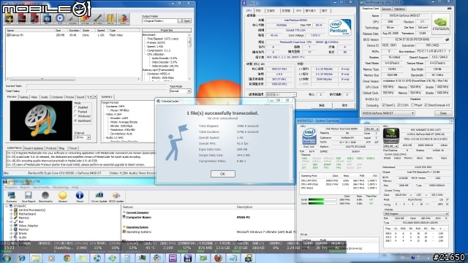Click the NVIDIA logo in GPU-Z
The width and height of the screenshot is (468, 263).
[440, 24]
